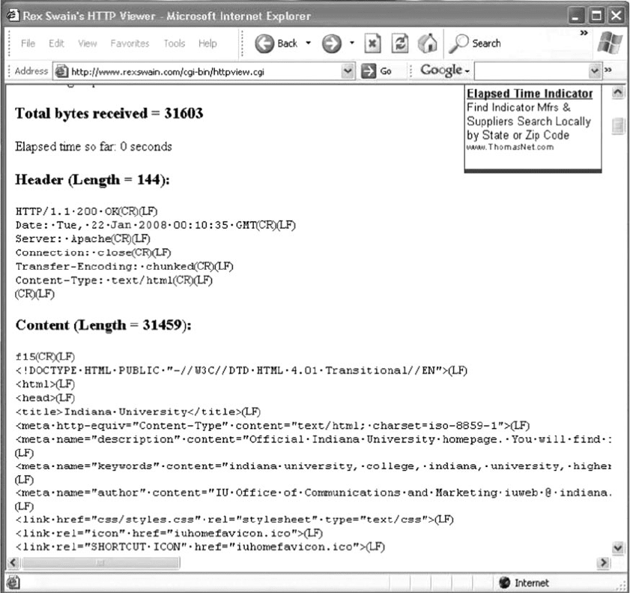The height and width of the screenshot is (593, 630).
Task: Follow the Elapsed Time Indicator ad link
Action: pos(529,94)
